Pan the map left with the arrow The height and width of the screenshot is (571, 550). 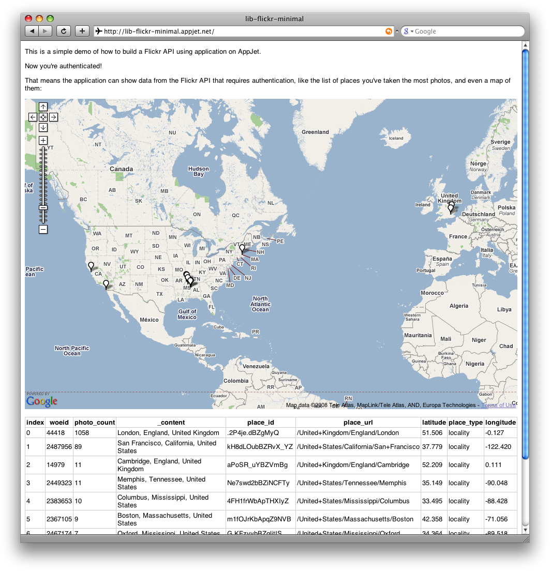[x=33, y=117]
